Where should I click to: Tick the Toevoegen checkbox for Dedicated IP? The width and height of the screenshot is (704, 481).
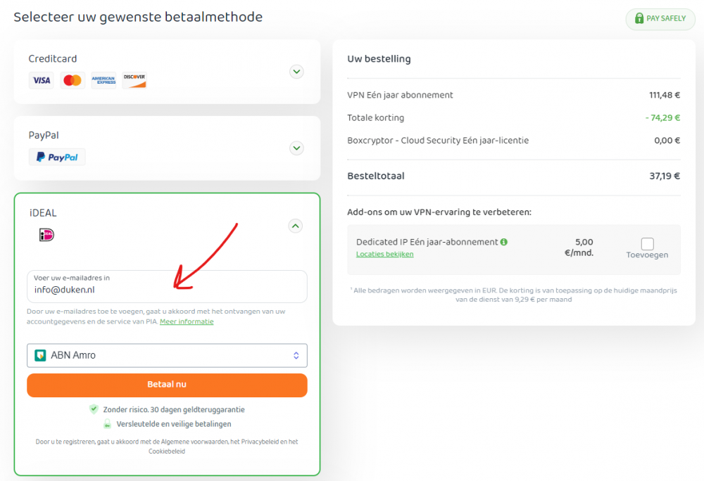pos(647,244)
